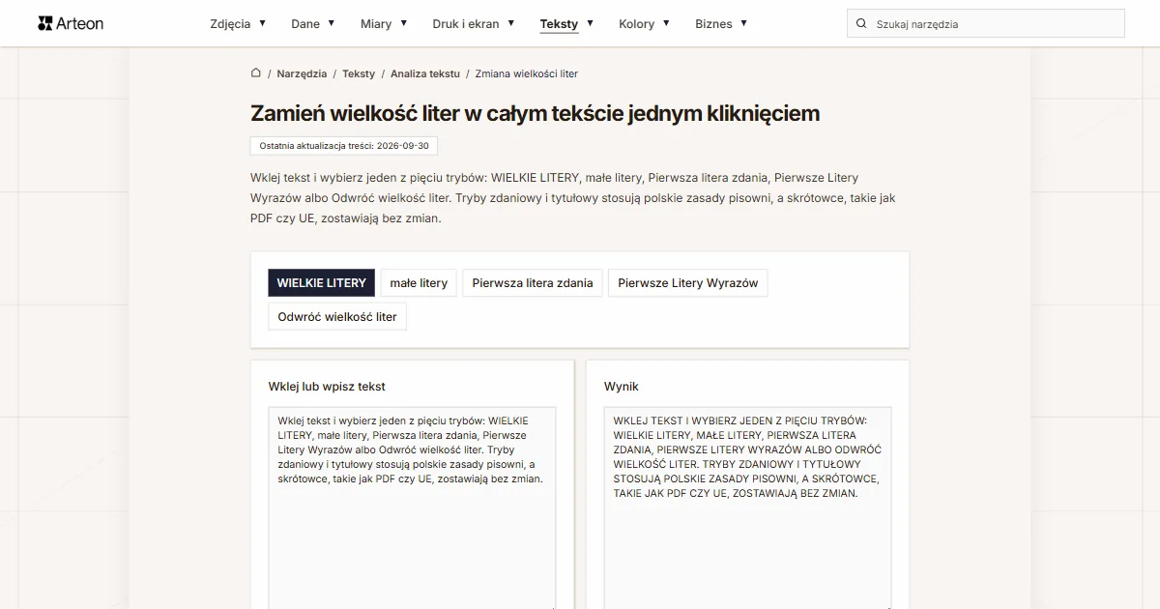1160x609 pixels.
Task: Open the Druk i ekran menu
Action: pyautogui.click(x=466, y=24)
